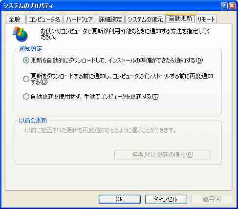This screenshot has height=209, width=238.
Task: Confirm with the OK button
Action: (120, 199)
